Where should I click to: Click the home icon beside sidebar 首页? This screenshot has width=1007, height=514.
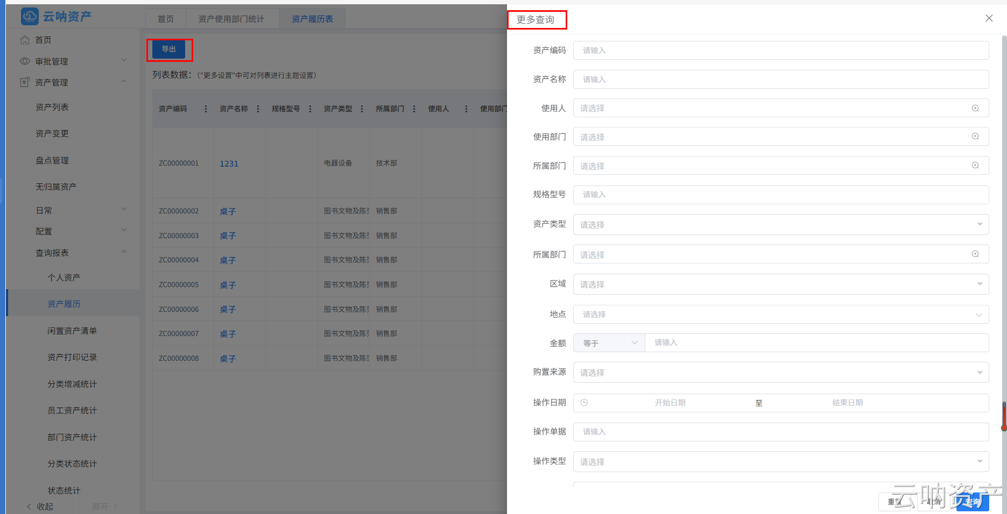[x=25, y=40]
